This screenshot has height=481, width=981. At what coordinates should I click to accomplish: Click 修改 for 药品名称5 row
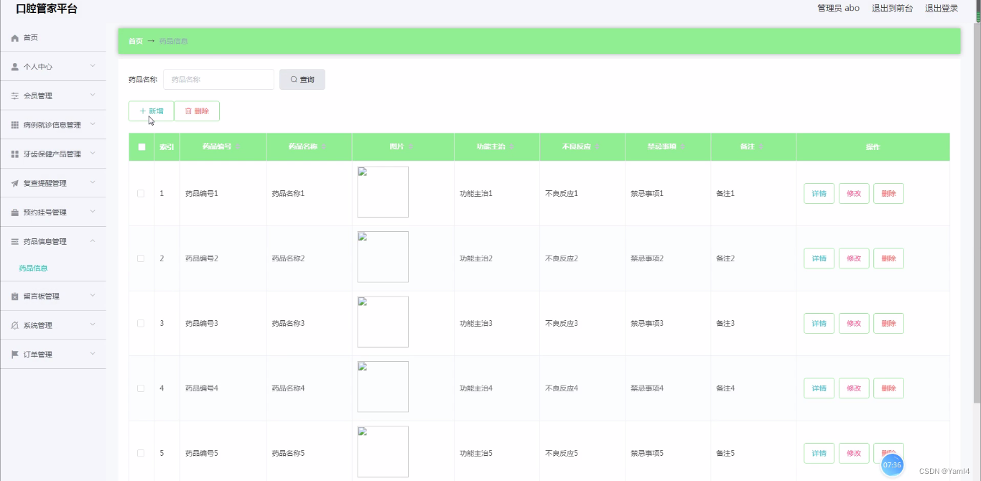(854, 453)
